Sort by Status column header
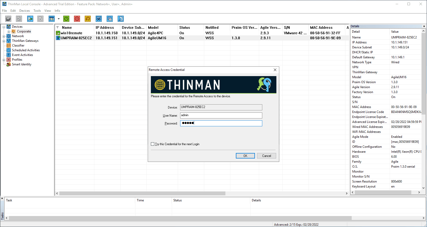 [x=191, y=27]
